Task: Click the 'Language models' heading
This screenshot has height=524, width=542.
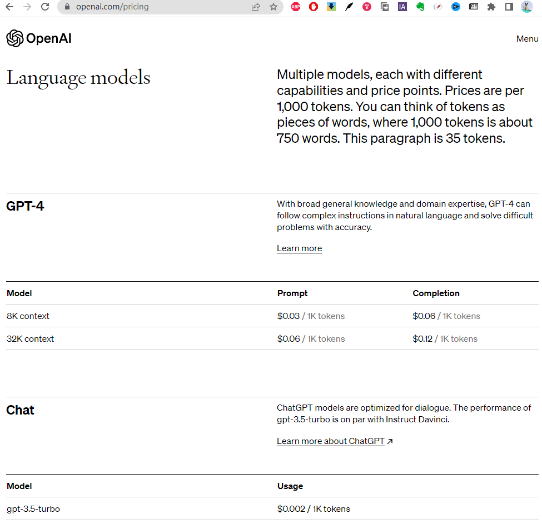Action: 78,78
